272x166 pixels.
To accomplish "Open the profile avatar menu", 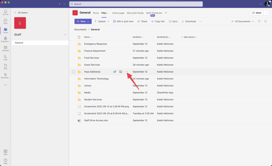I will [267, 4].
